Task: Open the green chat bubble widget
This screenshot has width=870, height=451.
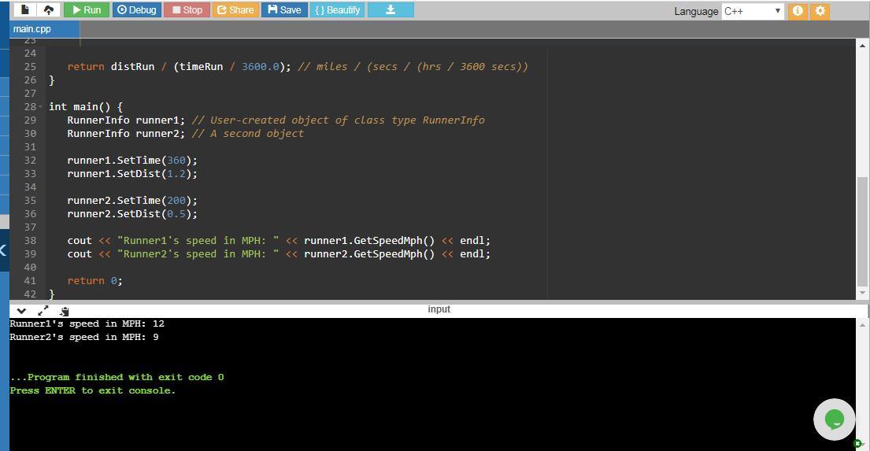Action: [834, 420]
